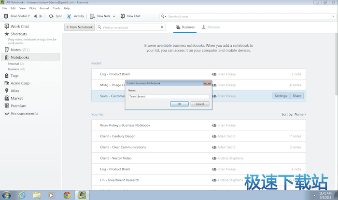338x200 pixels.
Task: Select Eng - Product Briefs under Recent
Action: click(198, 74)
